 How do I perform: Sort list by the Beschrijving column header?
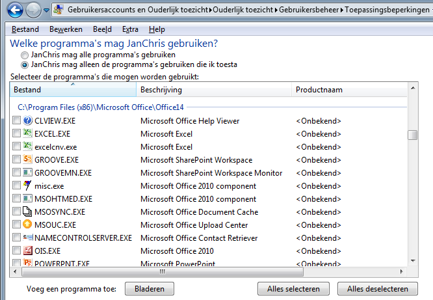pyautogui.click(x=213, y=90)
